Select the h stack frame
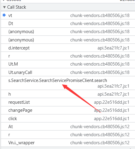This screenshot has width=135, height=149. click(x=68, y=94)
